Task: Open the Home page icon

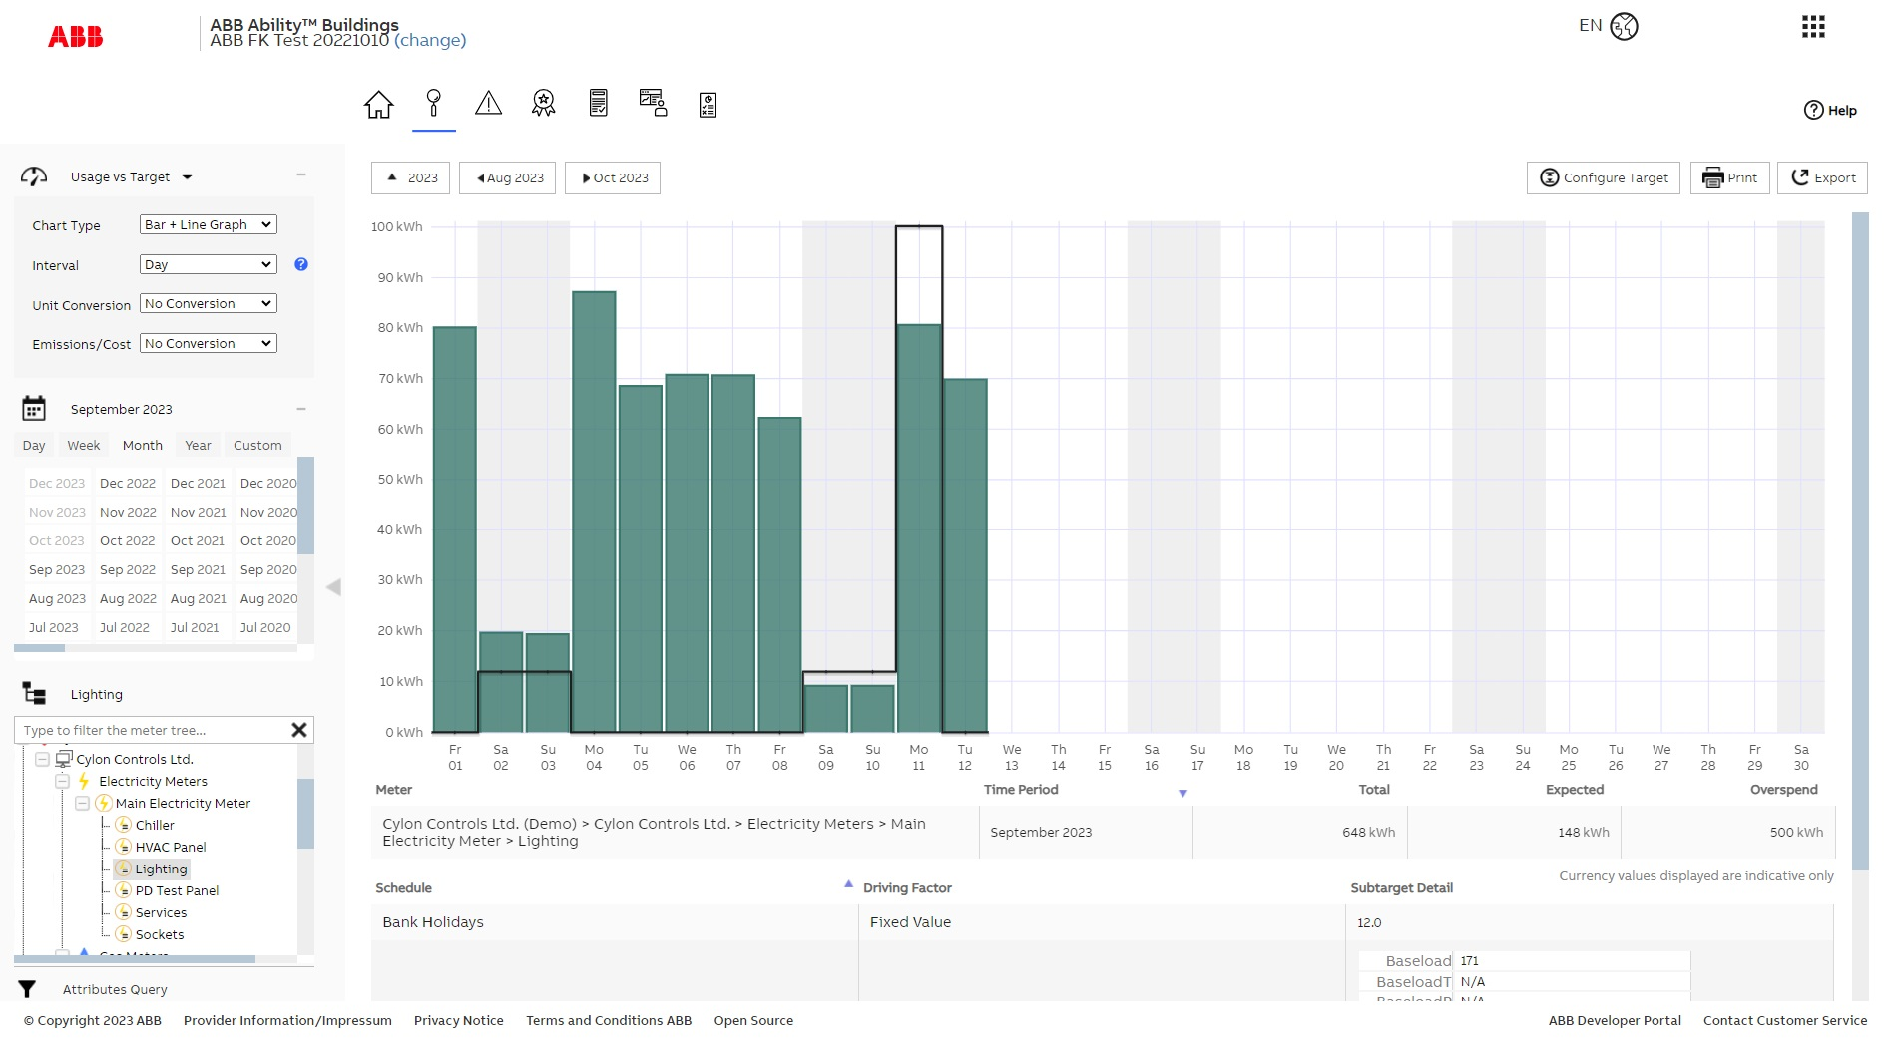Action: [x=378, y=103]
